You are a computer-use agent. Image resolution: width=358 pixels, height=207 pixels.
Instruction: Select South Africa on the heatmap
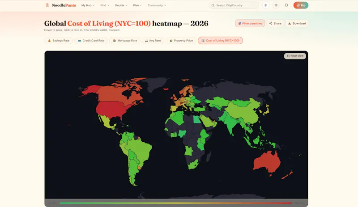(x=193, y=165)
